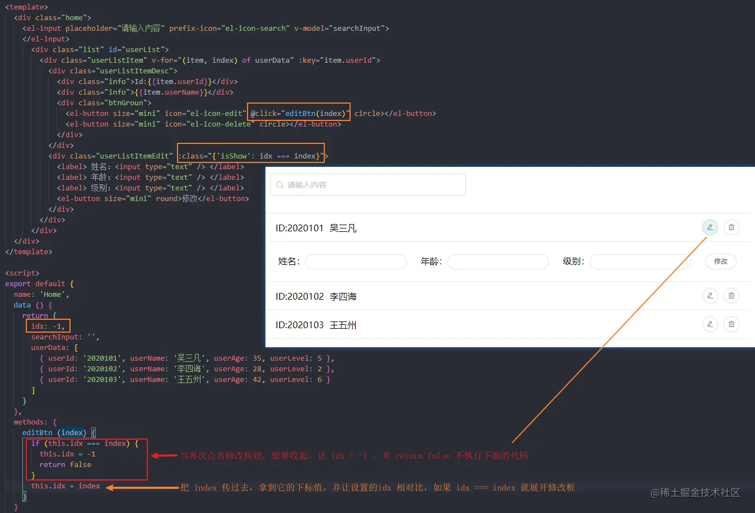The width and height of the screenshot is (755, 513).
Task: Focus the 姓名 text input
Action: point(356,262)
